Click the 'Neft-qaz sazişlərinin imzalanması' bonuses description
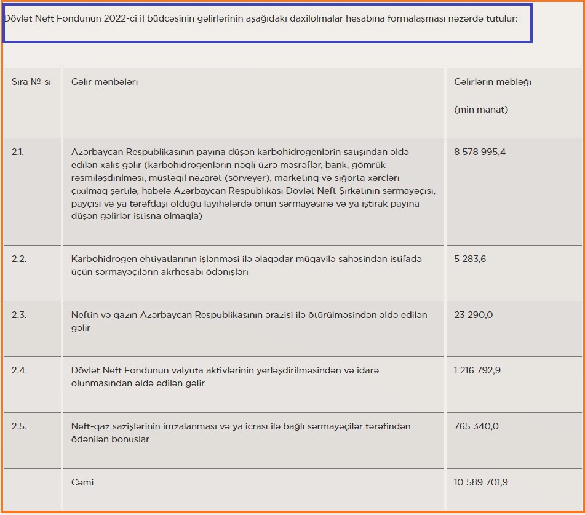 [241, 433]
